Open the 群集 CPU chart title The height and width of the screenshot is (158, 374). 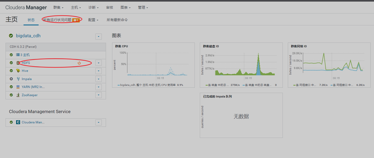(x=121, y=46)
